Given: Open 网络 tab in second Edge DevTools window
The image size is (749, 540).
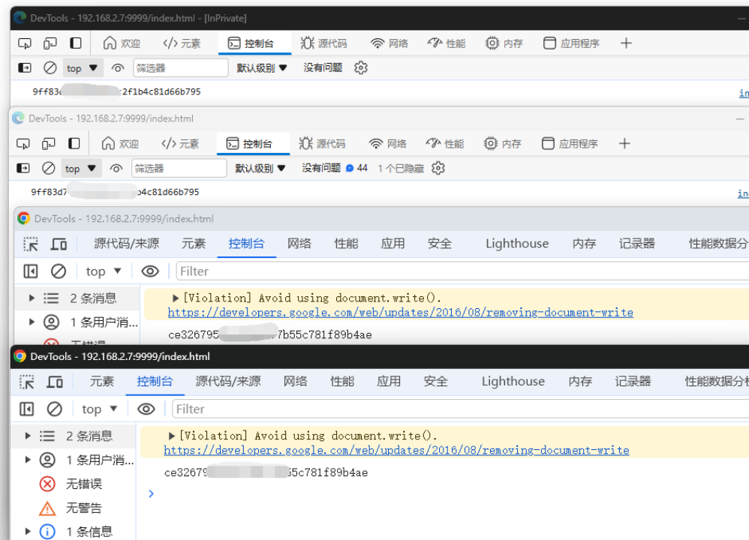Looking at the screenshot, I should tap(388, 144).
